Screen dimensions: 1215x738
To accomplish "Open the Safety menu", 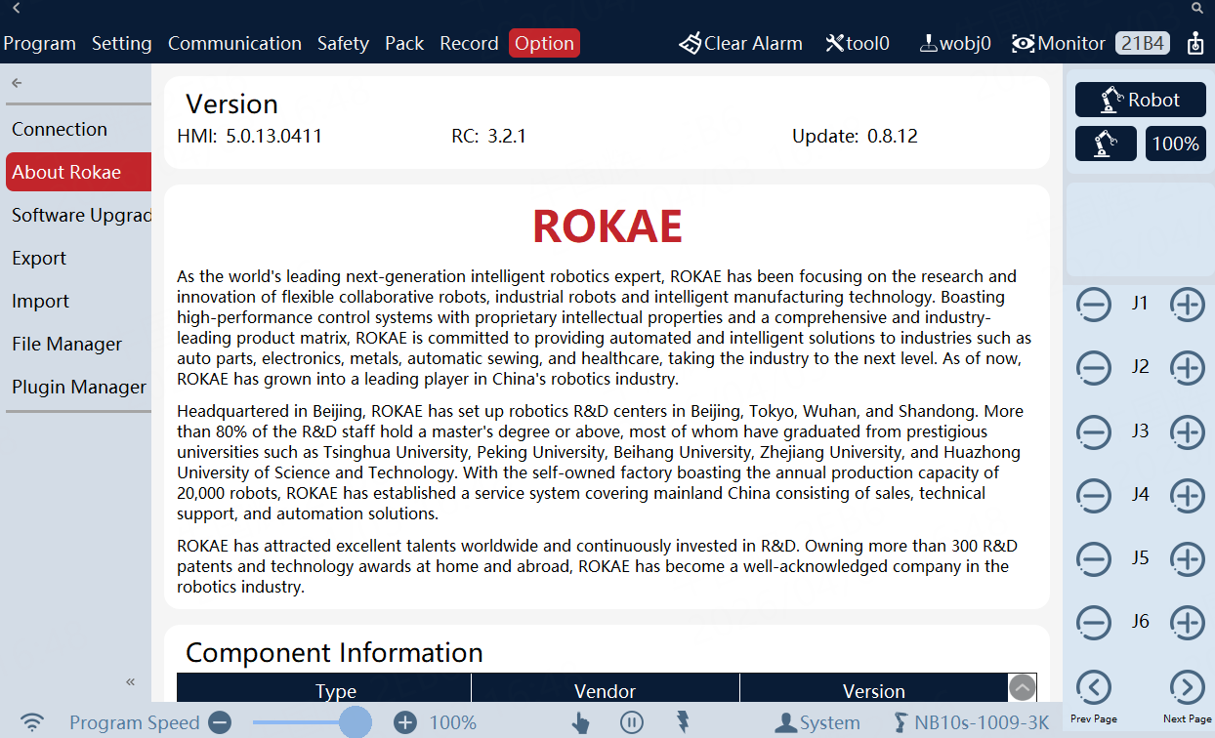I will point(343,43).
